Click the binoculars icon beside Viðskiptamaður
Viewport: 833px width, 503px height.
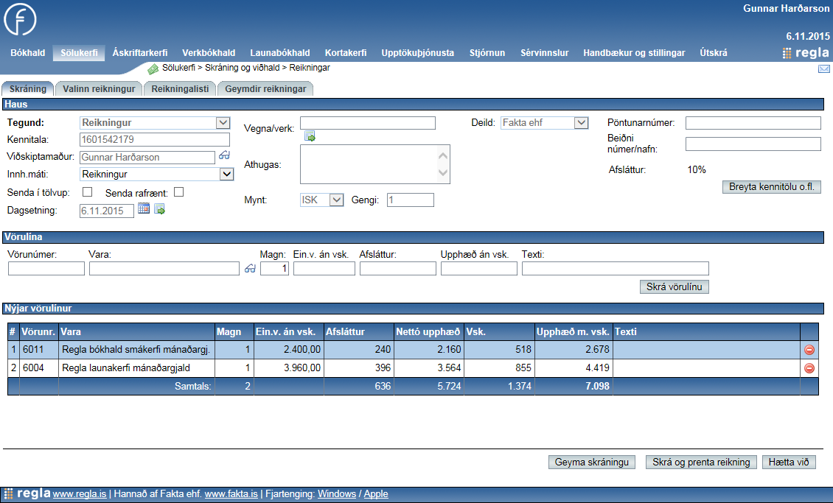224,156
